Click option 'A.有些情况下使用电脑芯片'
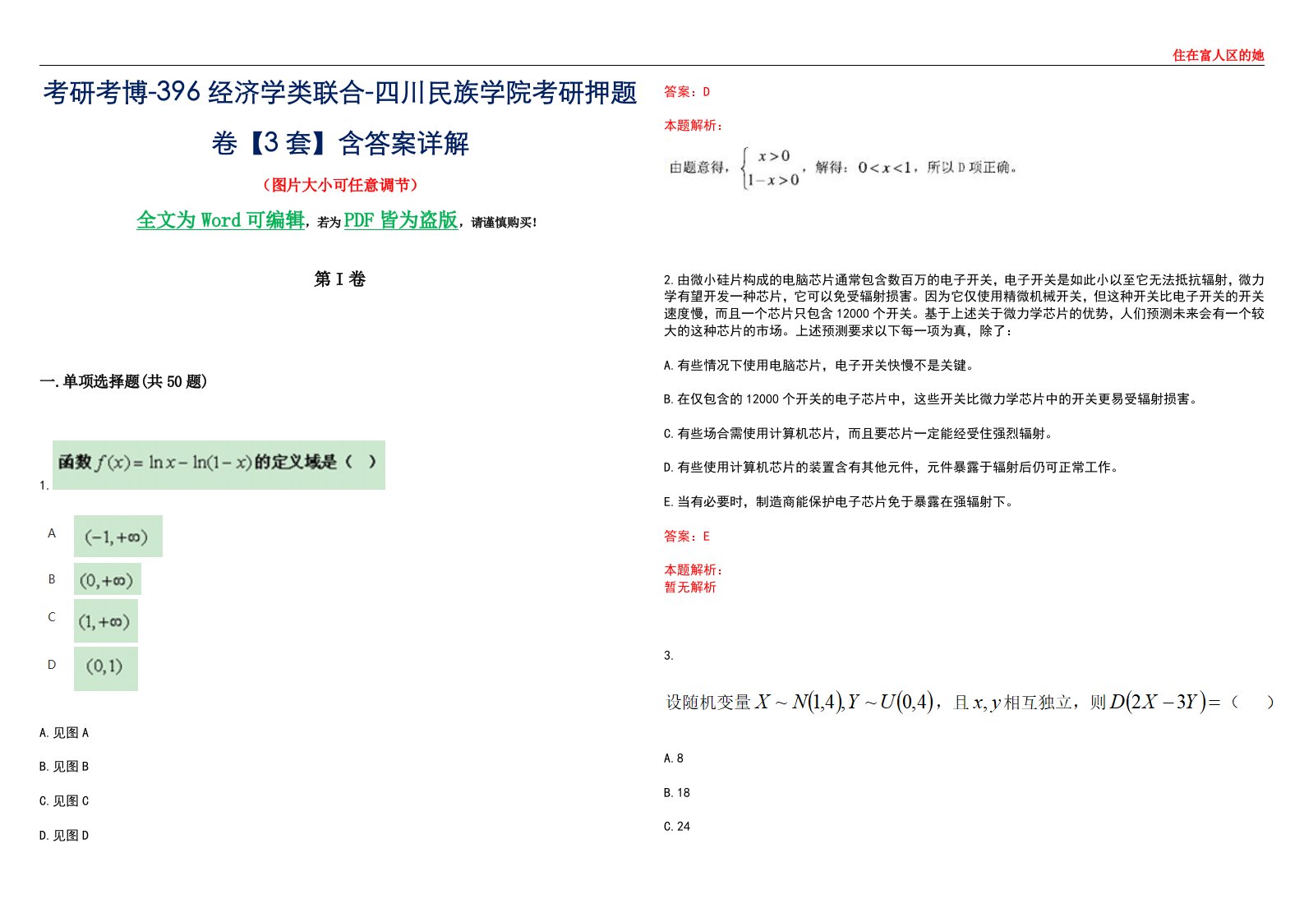 [x=819, y=366]
